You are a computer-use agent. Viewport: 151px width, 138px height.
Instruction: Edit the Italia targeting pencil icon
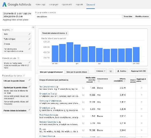tap(30, 34)
